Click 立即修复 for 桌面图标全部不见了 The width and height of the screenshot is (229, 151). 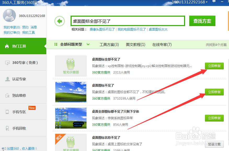(214, 66)
